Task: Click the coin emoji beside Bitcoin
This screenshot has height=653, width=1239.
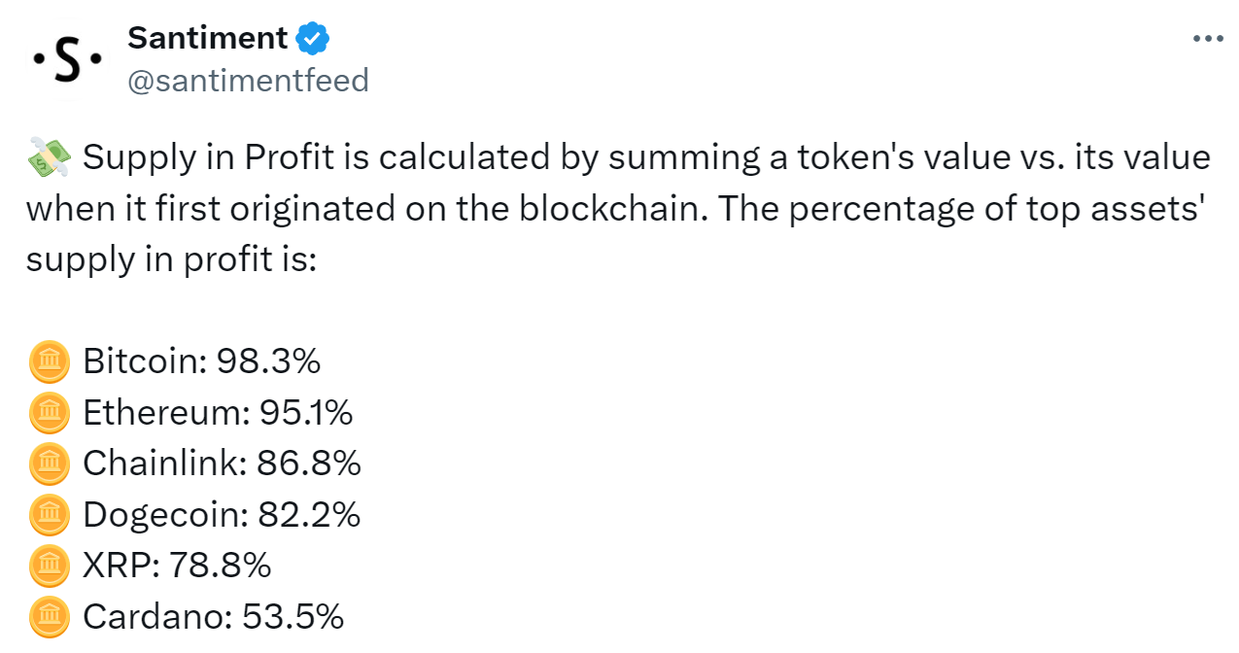Action: (x=49, y=363)
